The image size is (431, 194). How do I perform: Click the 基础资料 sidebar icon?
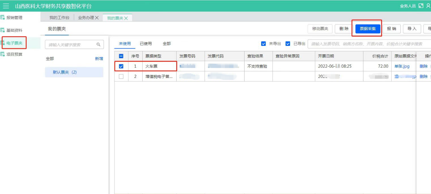coord(3,30)
